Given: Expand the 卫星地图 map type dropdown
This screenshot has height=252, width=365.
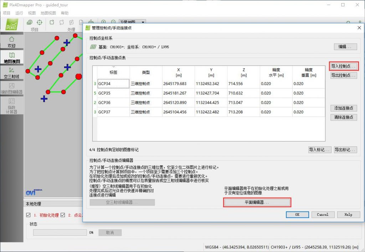Looking at the screenshot, I should coord(143,22).
